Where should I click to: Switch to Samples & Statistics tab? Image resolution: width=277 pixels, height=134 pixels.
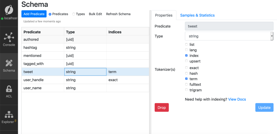[197, 15]
